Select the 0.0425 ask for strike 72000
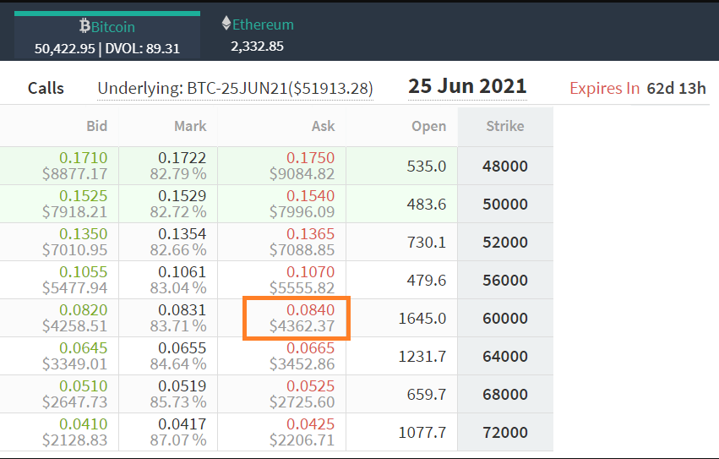The width and height of the screenshot is (719, 459). [310, 424]
